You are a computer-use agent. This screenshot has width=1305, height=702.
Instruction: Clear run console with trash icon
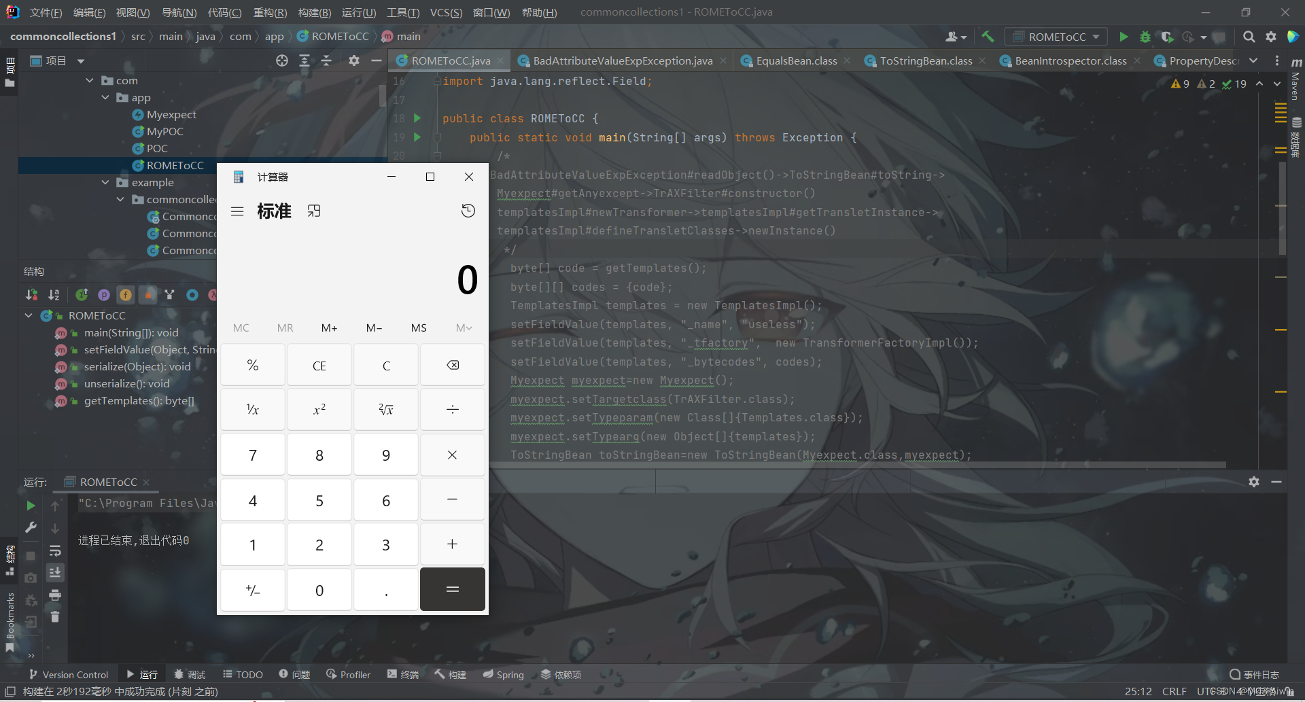point(55,617)
